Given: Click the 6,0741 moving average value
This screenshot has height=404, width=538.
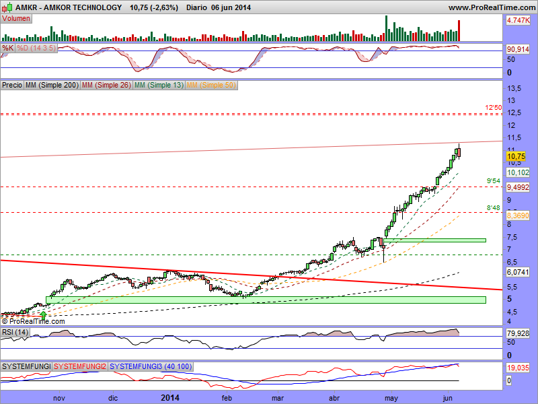Looking at the screenshot, I should [x=518, y=272].
